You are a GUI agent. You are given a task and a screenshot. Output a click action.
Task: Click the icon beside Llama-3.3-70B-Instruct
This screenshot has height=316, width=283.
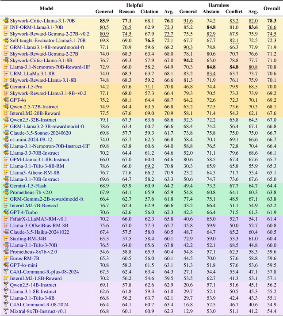point(6,153)
